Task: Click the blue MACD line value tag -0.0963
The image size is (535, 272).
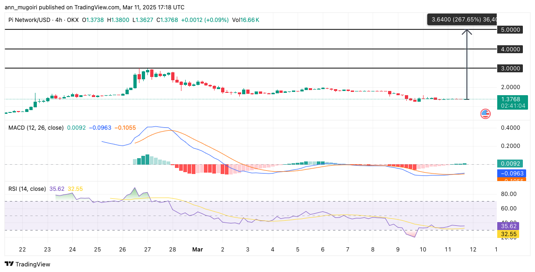Action: (512, 173)
